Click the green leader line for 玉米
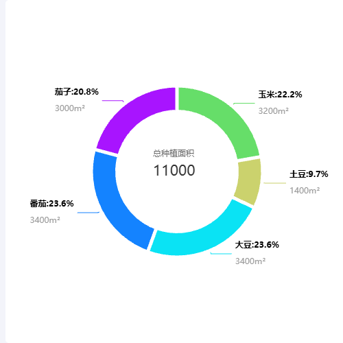343x343 pixels. coord(244,104)
